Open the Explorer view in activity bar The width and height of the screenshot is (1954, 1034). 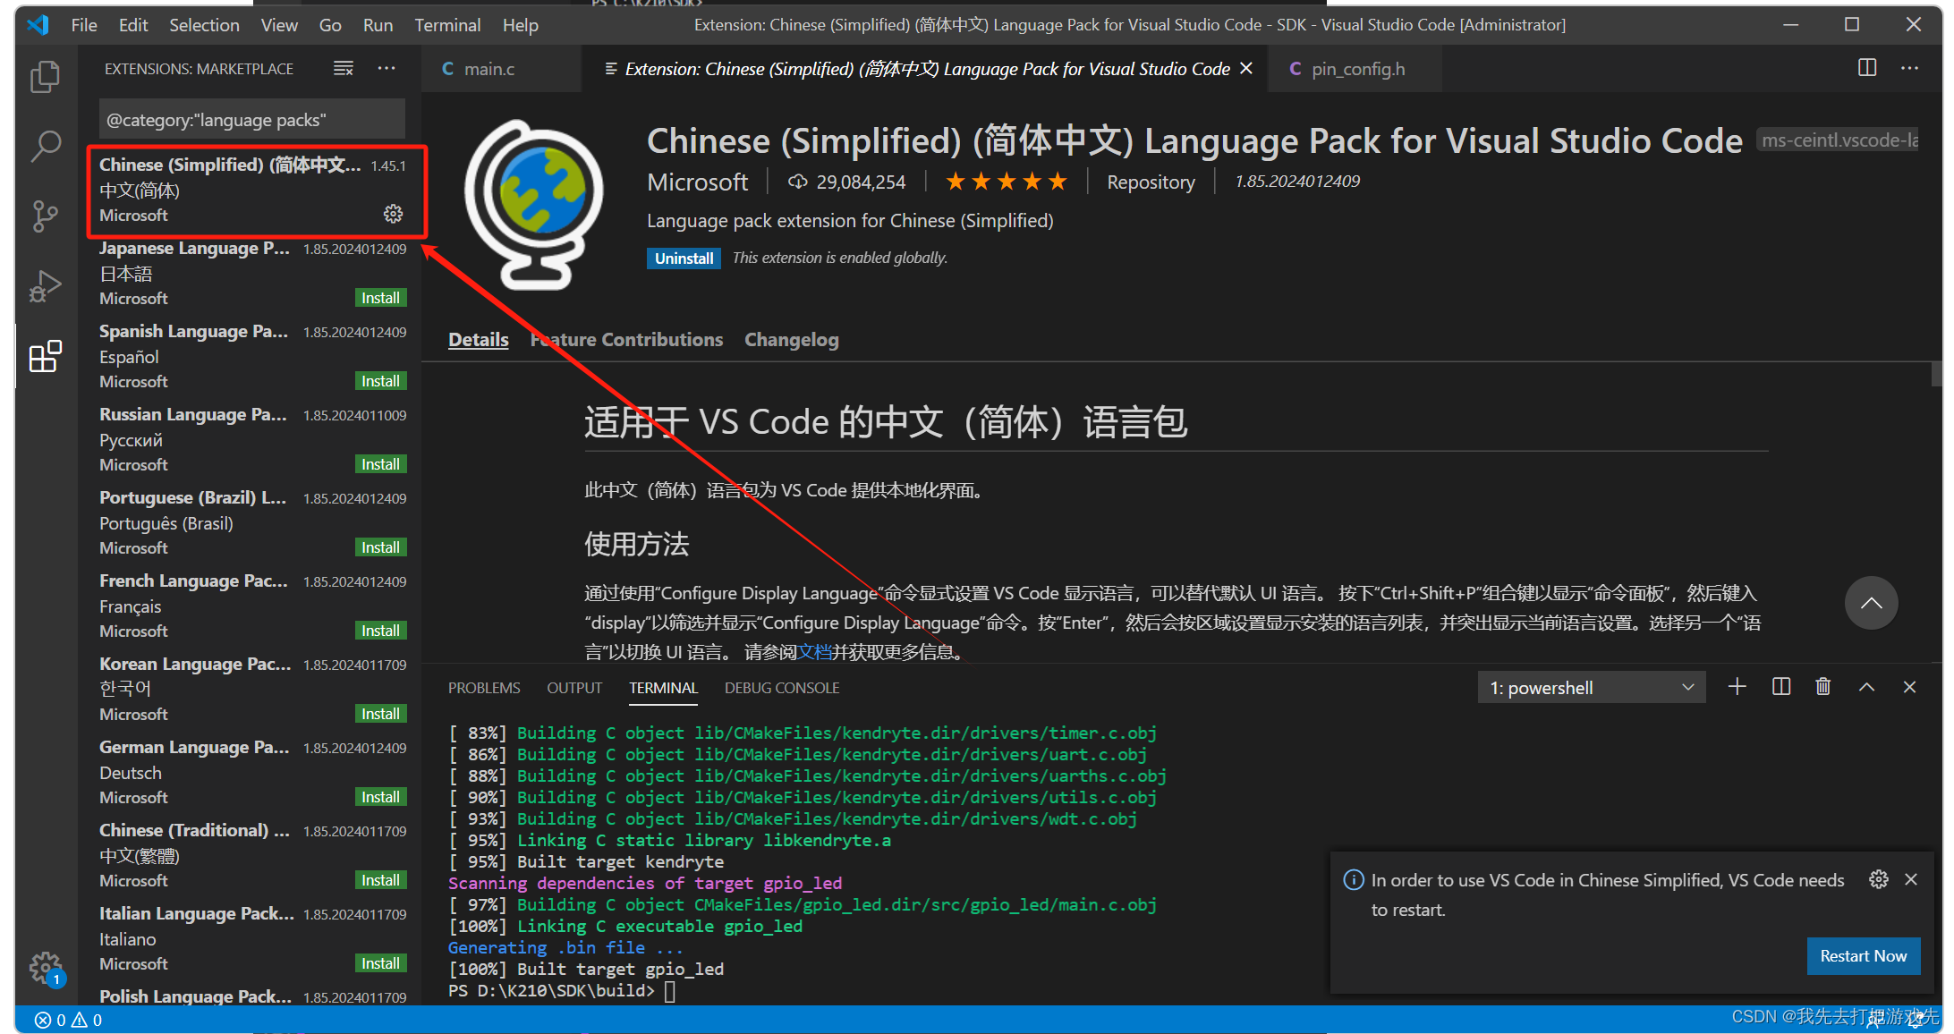tap(45, 77)
